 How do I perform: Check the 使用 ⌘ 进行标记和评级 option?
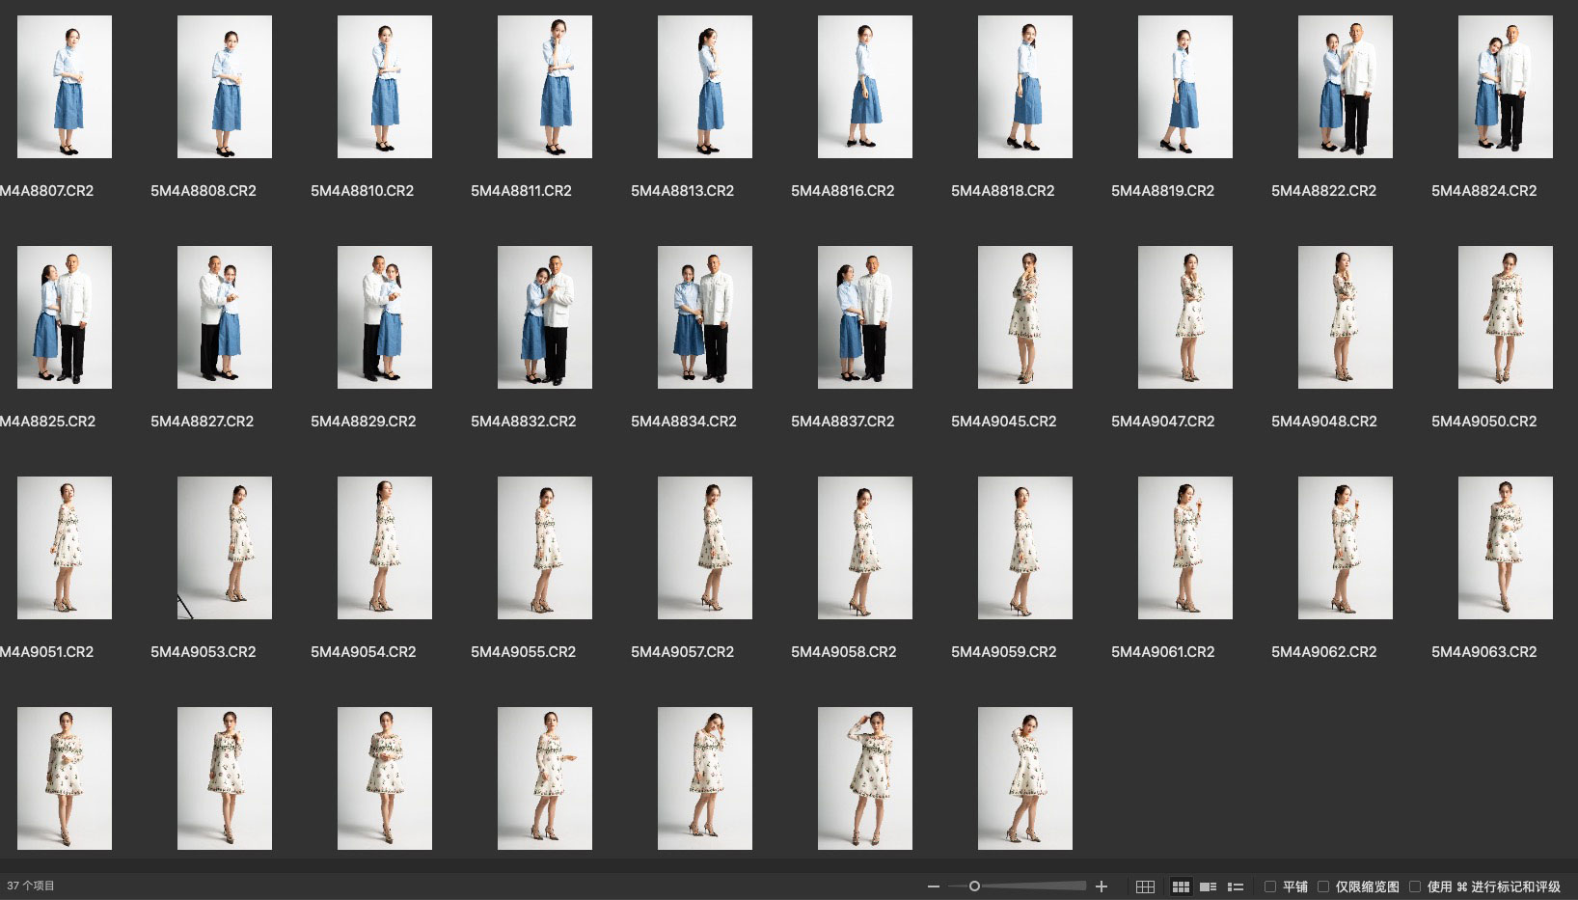(1415, 886)
